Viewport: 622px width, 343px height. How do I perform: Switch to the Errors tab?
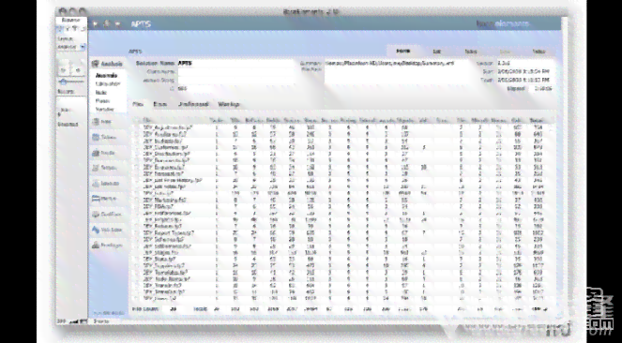pos(160,104)
